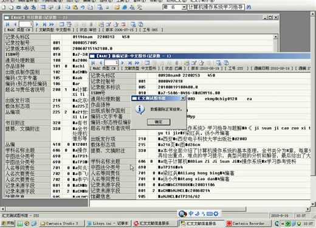Screen dimensions: 316x228
Task: Click the open folder icon in main toolbar
Action: (x=117, y=7)
